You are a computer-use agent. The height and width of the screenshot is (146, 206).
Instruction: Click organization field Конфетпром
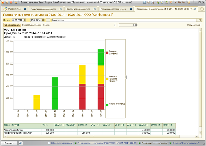point(124,20)
